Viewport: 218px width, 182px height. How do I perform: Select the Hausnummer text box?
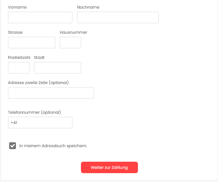pos(70,43)
